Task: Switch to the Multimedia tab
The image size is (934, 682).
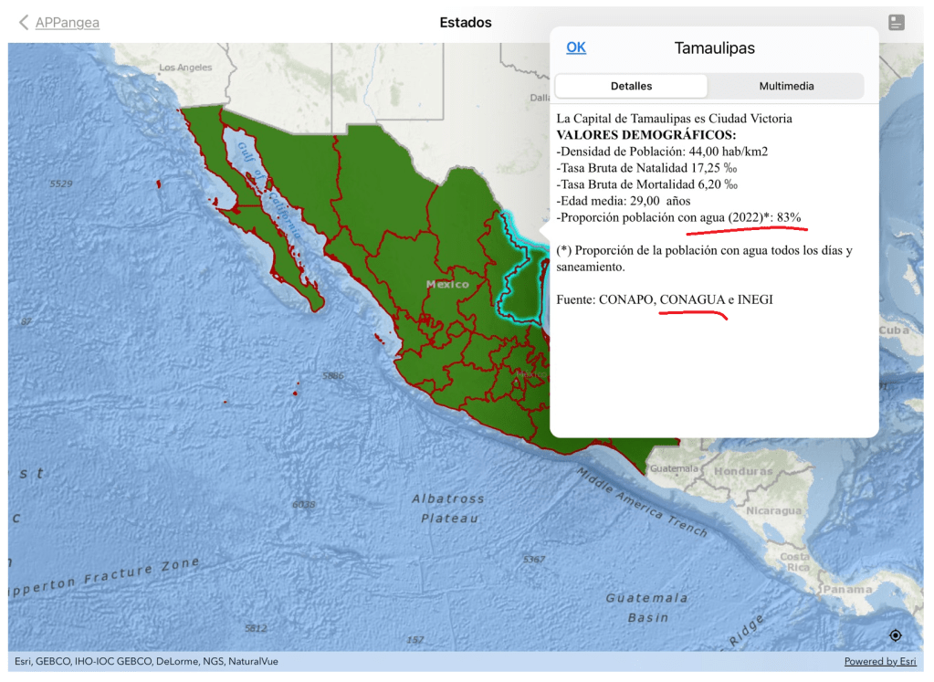Action: 786,86
